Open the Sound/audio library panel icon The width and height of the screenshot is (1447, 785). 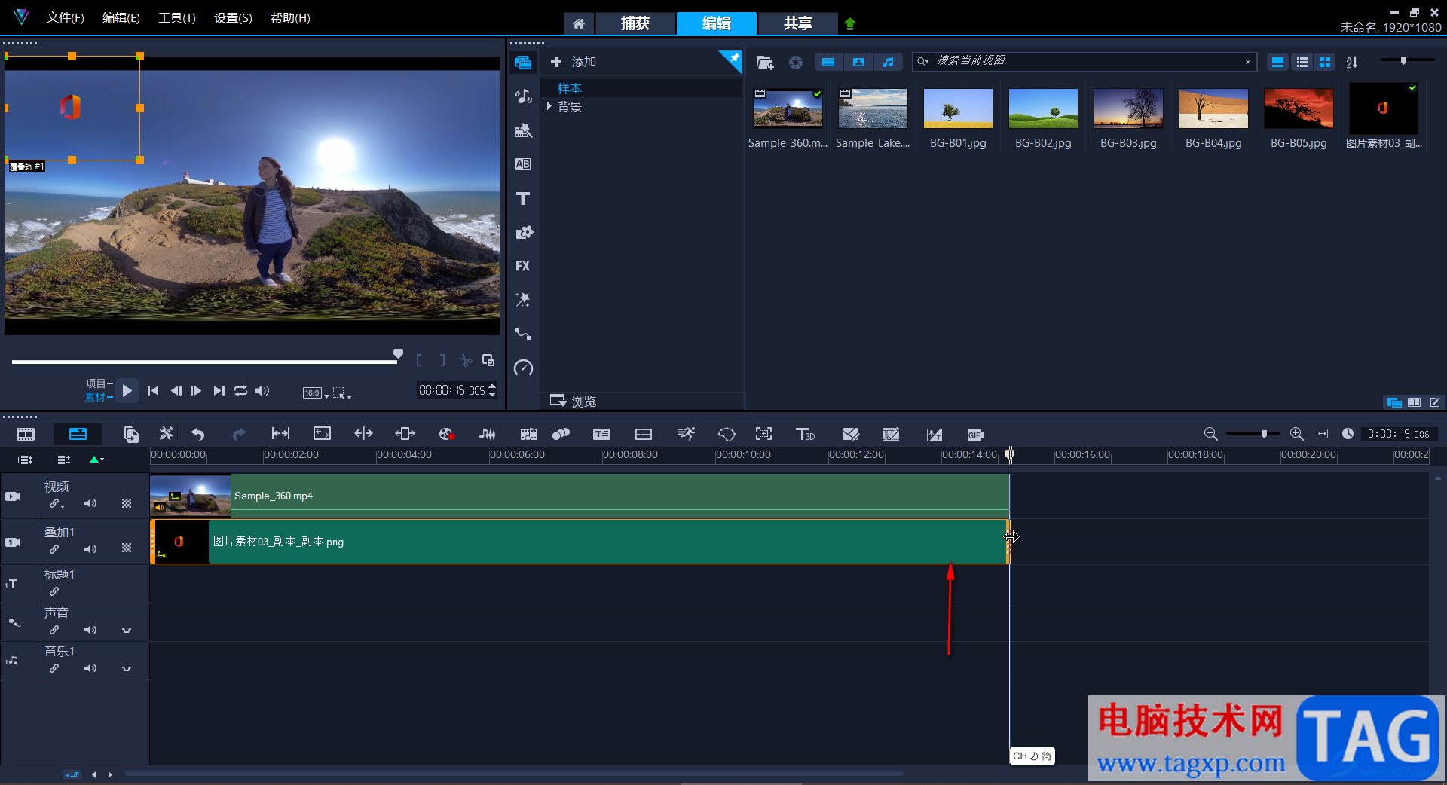[523, 96]
